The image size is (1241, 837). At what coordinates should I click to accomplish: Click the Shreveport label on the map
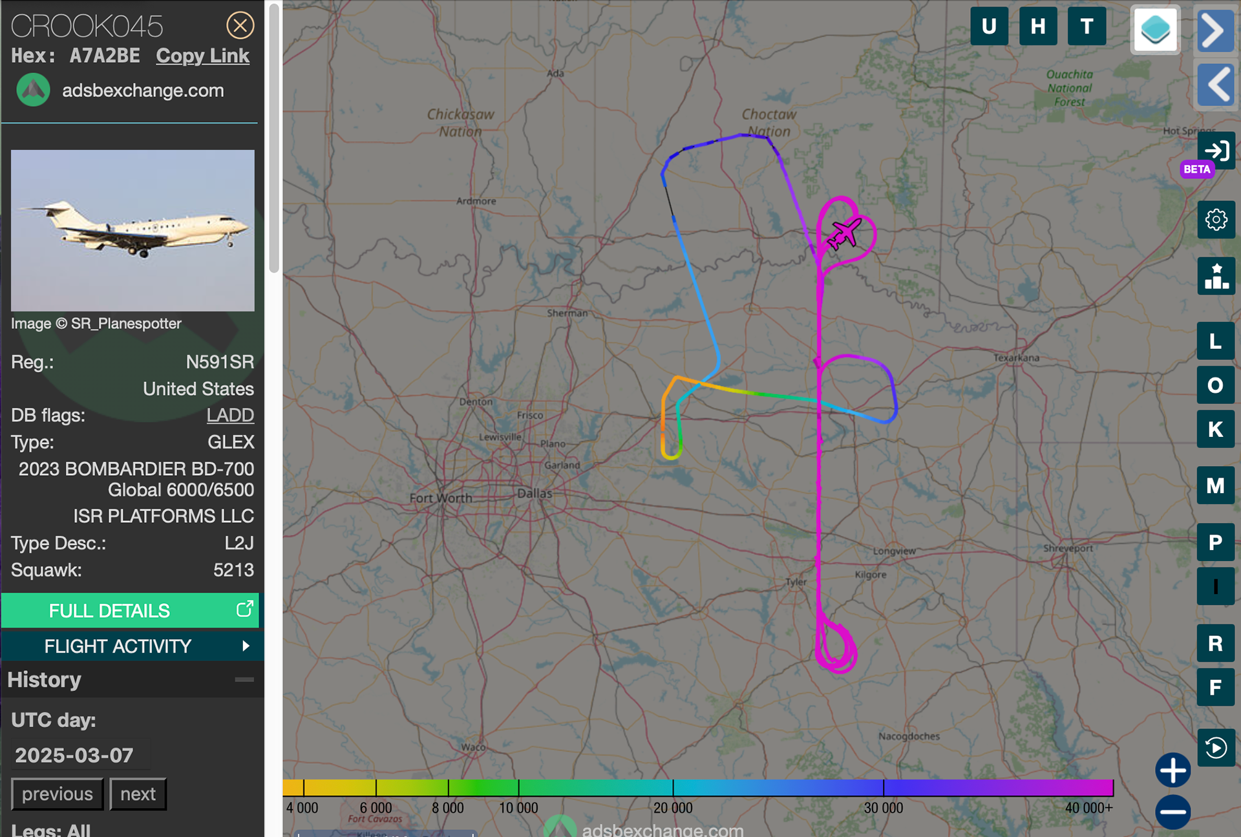(1068, 548)
